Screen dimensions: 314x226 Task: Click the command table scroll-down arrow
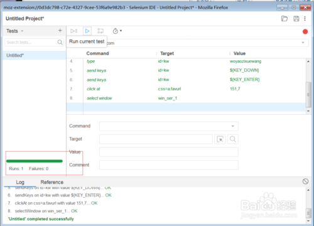[308, 111]
